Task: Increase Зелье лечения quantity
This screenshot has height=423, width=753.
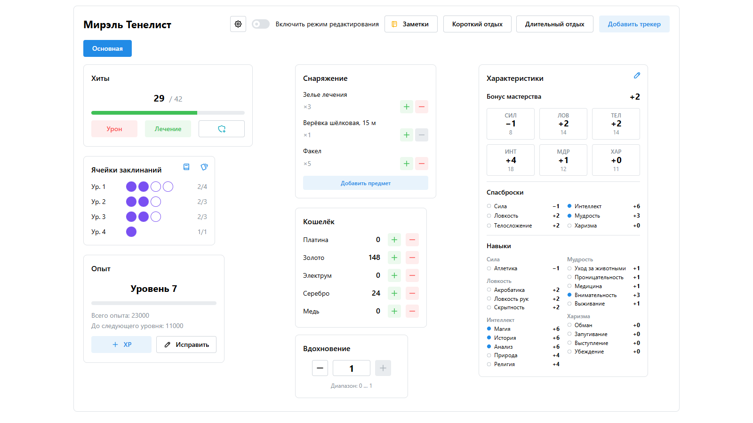Action: coord(407,107)
